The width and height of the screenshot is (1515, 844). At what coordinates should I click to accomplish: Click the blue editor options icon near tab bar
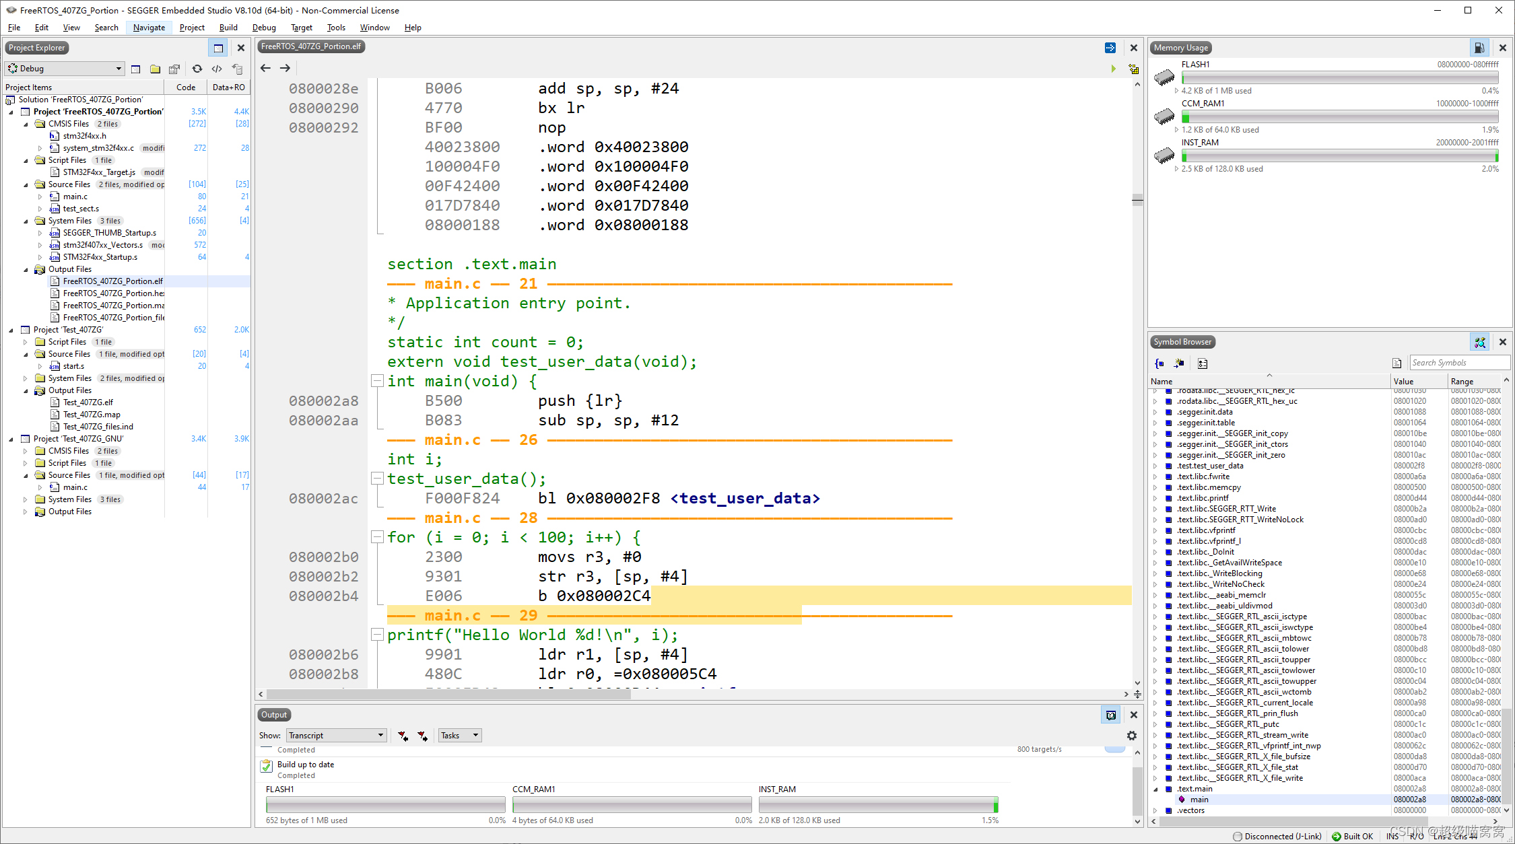click(1110, 48)
